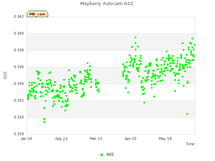Click the y-axis value 0.334
The image size is (215, 161).
(19, 84)
